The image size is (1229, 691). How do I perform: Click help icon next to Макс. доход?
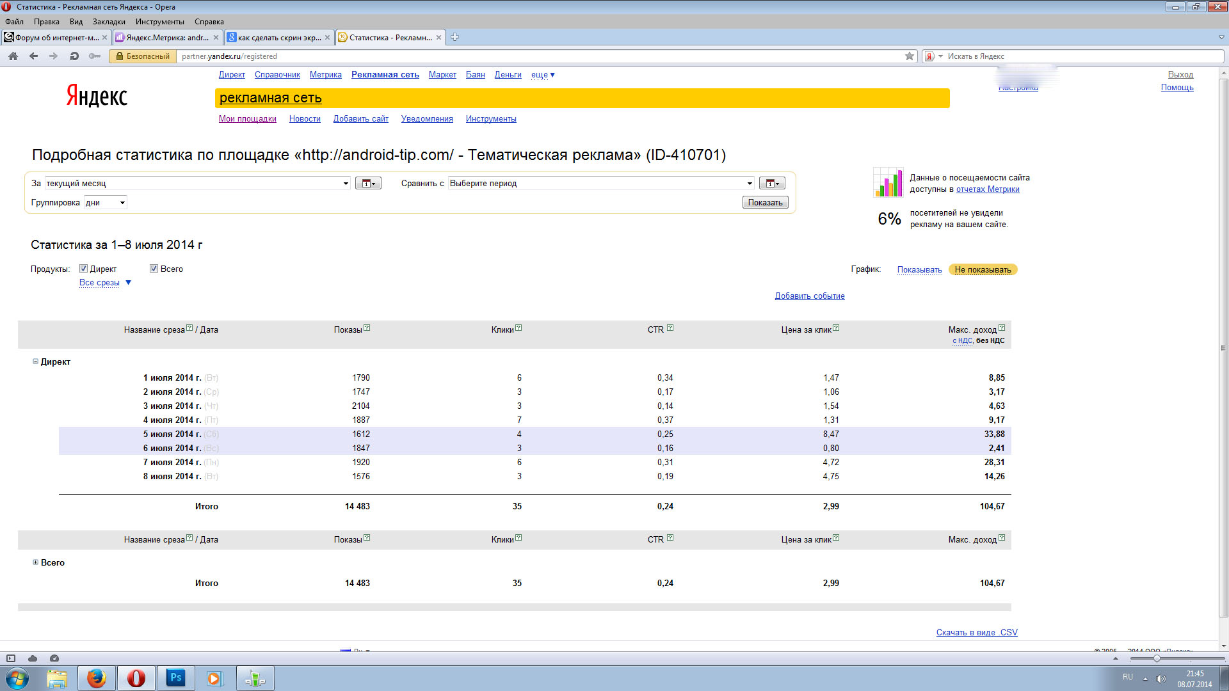tap(1002, 328)
